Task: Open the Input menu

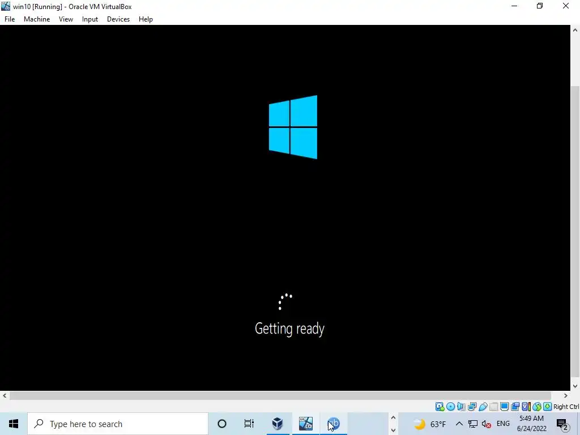Action: pyautogui.click(x=90, y=19)
